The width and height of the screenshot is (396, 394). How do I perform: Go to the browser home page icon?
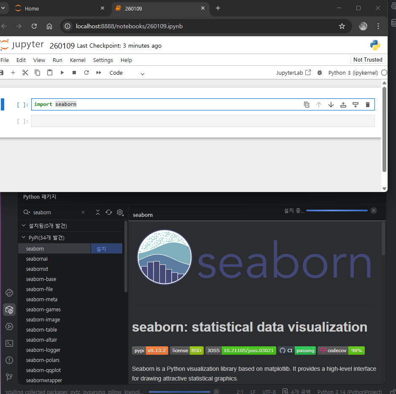49,26
